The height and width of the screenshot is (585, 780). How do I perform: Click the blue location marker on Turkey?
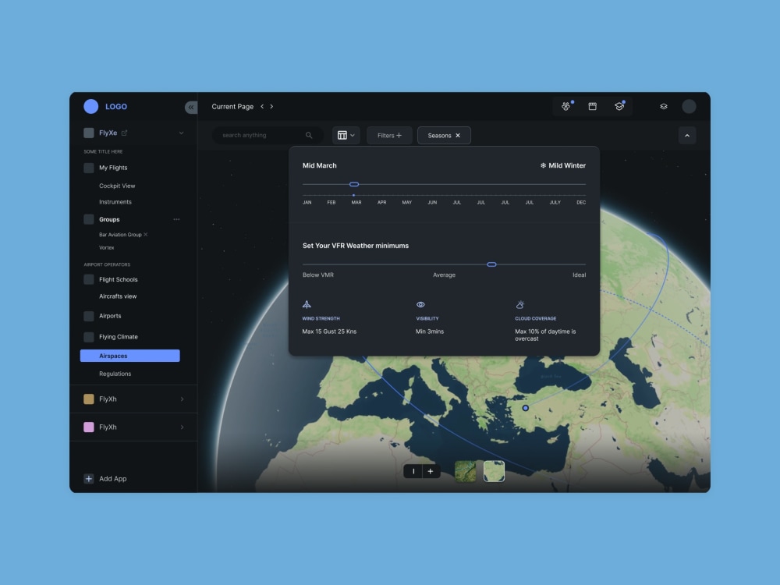tap(525, 408)
